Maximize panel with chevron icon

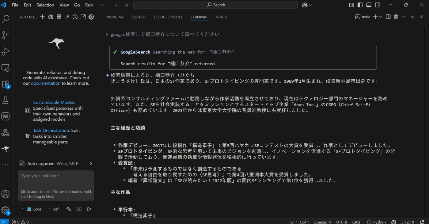(413, 17)
